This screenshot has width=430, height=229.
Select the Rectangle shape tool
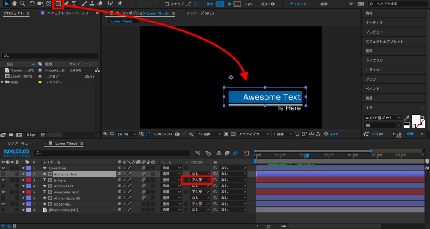[58, 4]
